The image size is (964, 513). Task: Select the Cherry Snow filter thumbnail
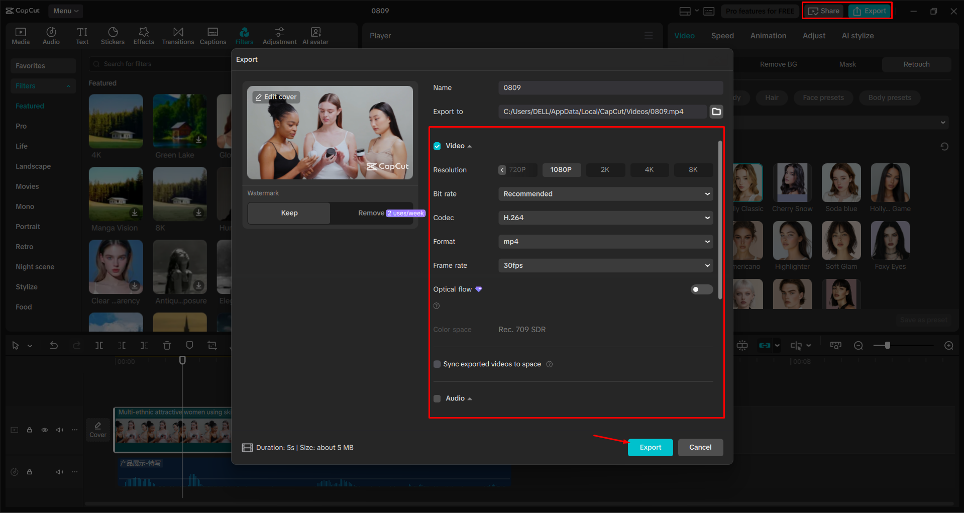792,182
